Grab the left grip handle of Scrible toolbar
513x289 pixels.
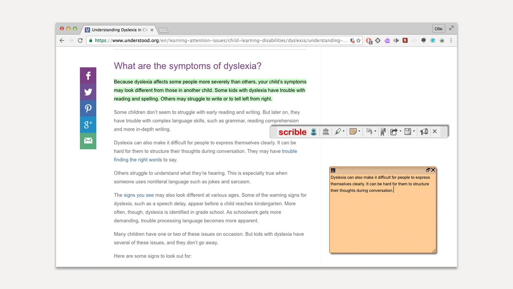pyautogui.click(x=274, y=132)
